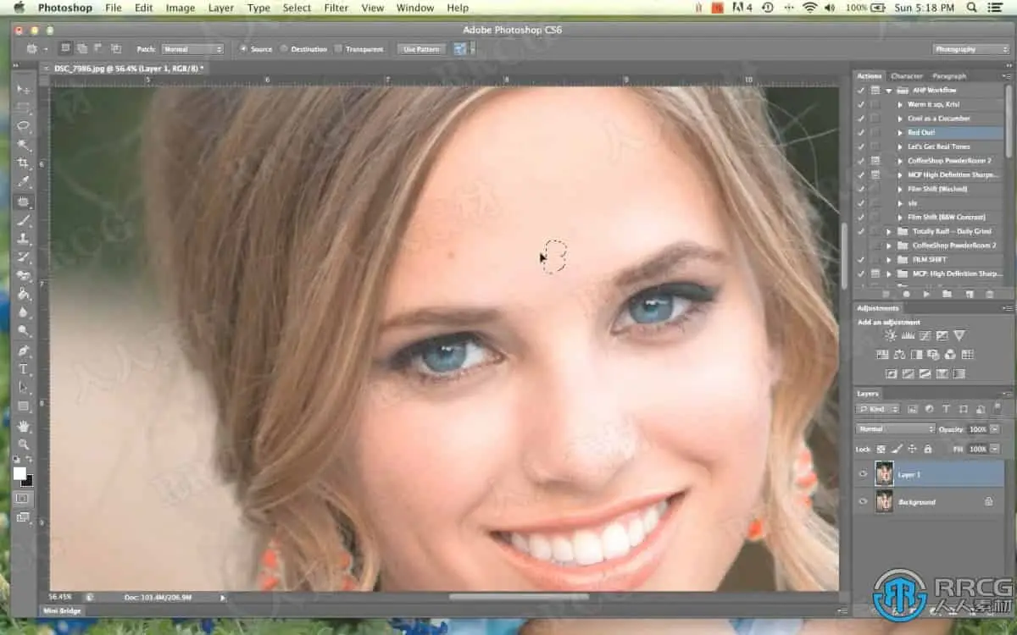Screen dimensions: 1017x635
Task: Select the Lasso tool
Action: (24, 126)
